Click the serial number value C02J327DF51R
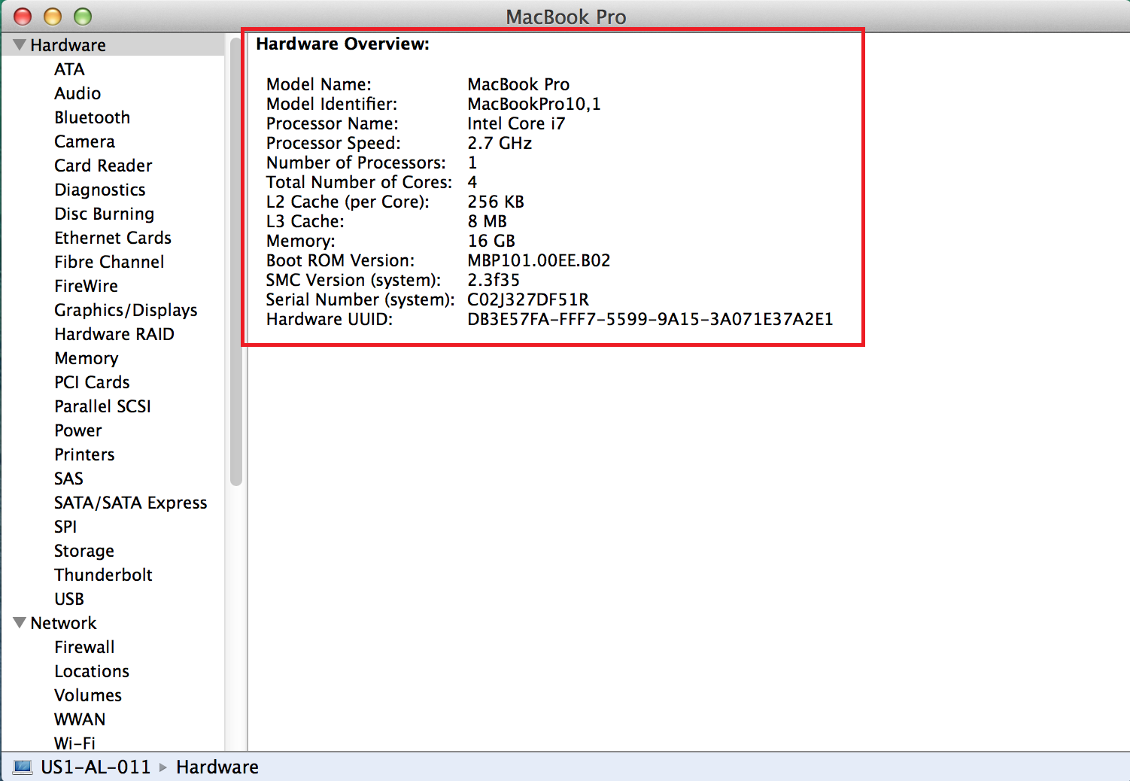The image size is (1130, 781). coord(528,299)
